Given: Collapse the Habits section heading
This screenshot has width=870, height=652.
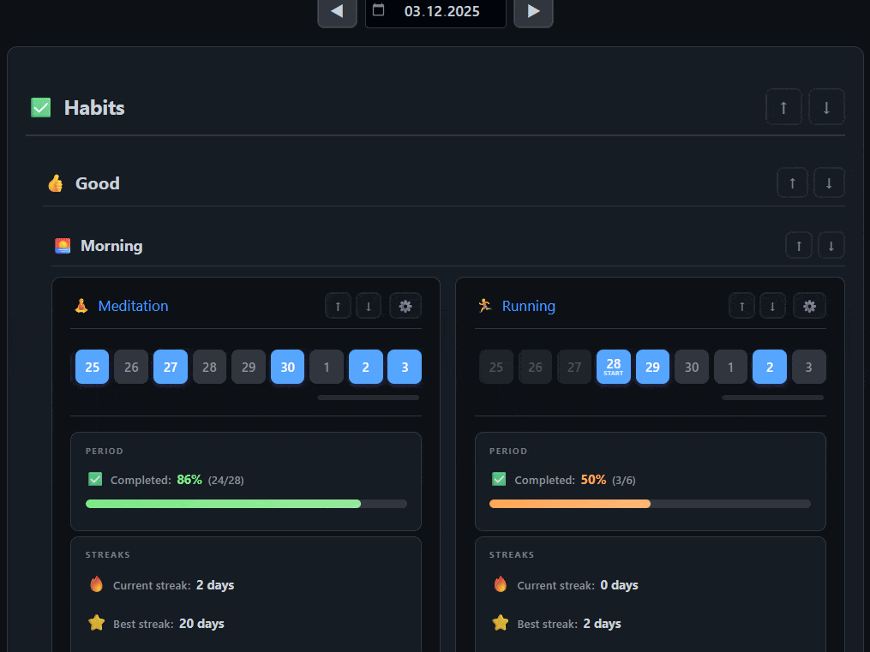Looking at the screenshot, I should [x=94, y=108].
